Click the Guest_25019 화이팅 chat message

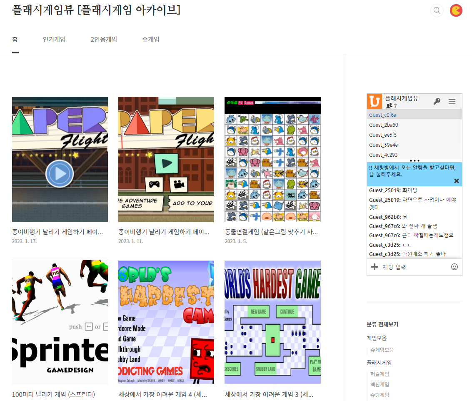(393, 190)
